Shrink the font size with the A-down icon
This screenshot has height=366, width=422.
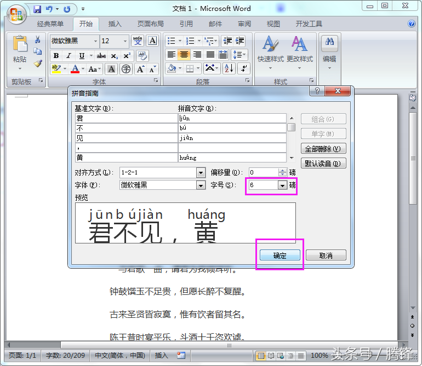[152, 69]
